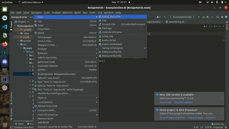Viewport: 229px width, 129px height.
Task: Expand Mark Directory as submenu
Action: [66, 115]
